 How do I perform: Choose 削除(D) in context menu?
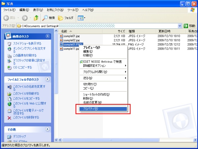pyautogui.click(x=103, y=98)
